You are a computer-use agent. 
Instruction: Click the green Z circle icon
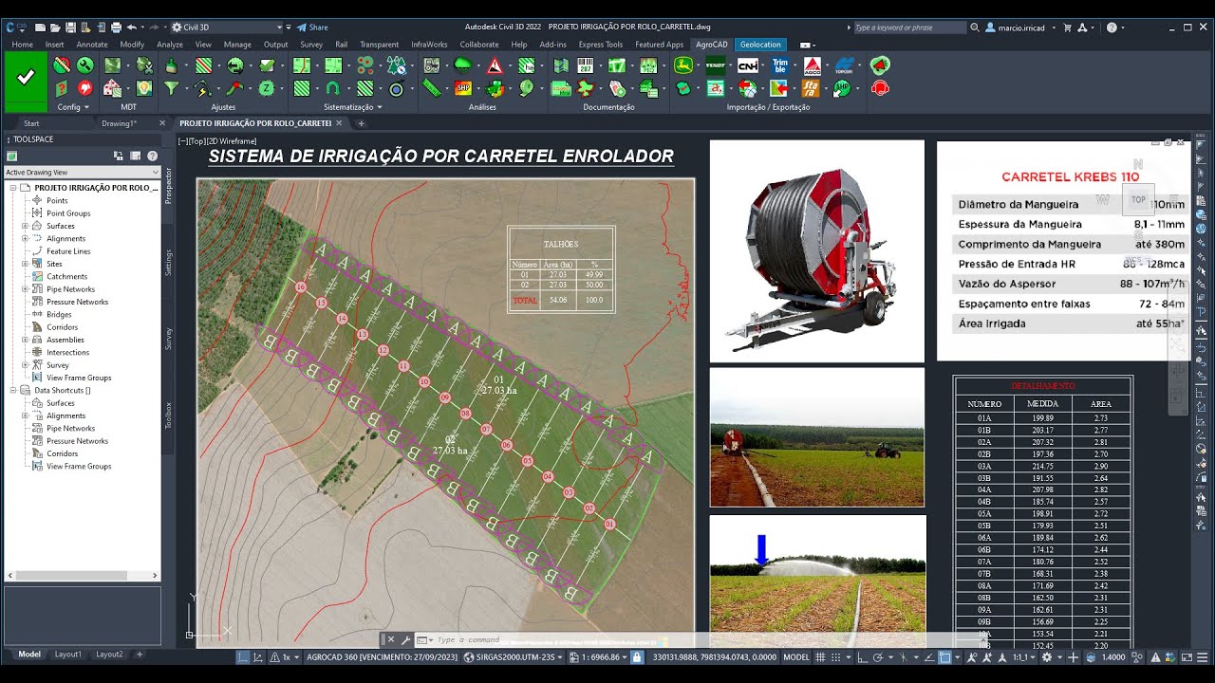[267, 88]
